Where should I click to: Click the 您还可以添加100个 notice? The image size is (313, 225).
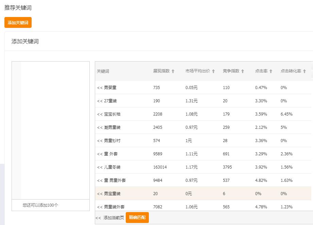[x=40, y=205]
